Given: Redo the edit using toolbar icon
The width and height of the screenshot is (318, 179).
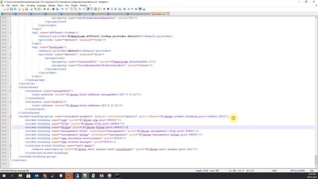Looking at the screenshot, I should [x=48, y=9].
